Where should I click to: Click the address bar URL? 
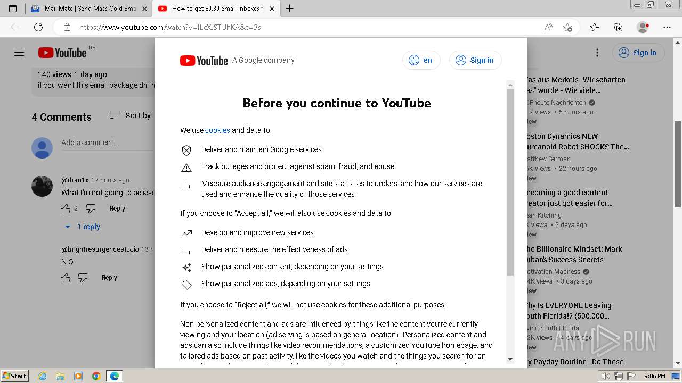[170, 27]
